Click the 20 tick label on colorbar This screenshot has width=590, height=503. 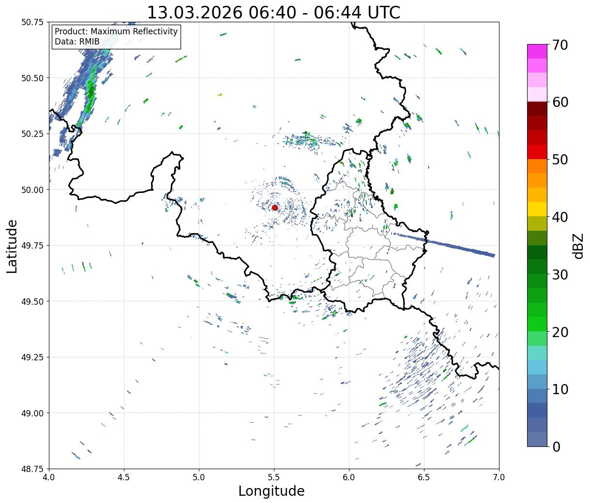[560, 332]
